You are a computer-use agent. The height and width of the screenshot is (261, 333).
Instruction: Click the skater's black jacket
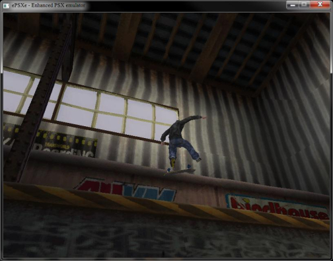[179, 128]
